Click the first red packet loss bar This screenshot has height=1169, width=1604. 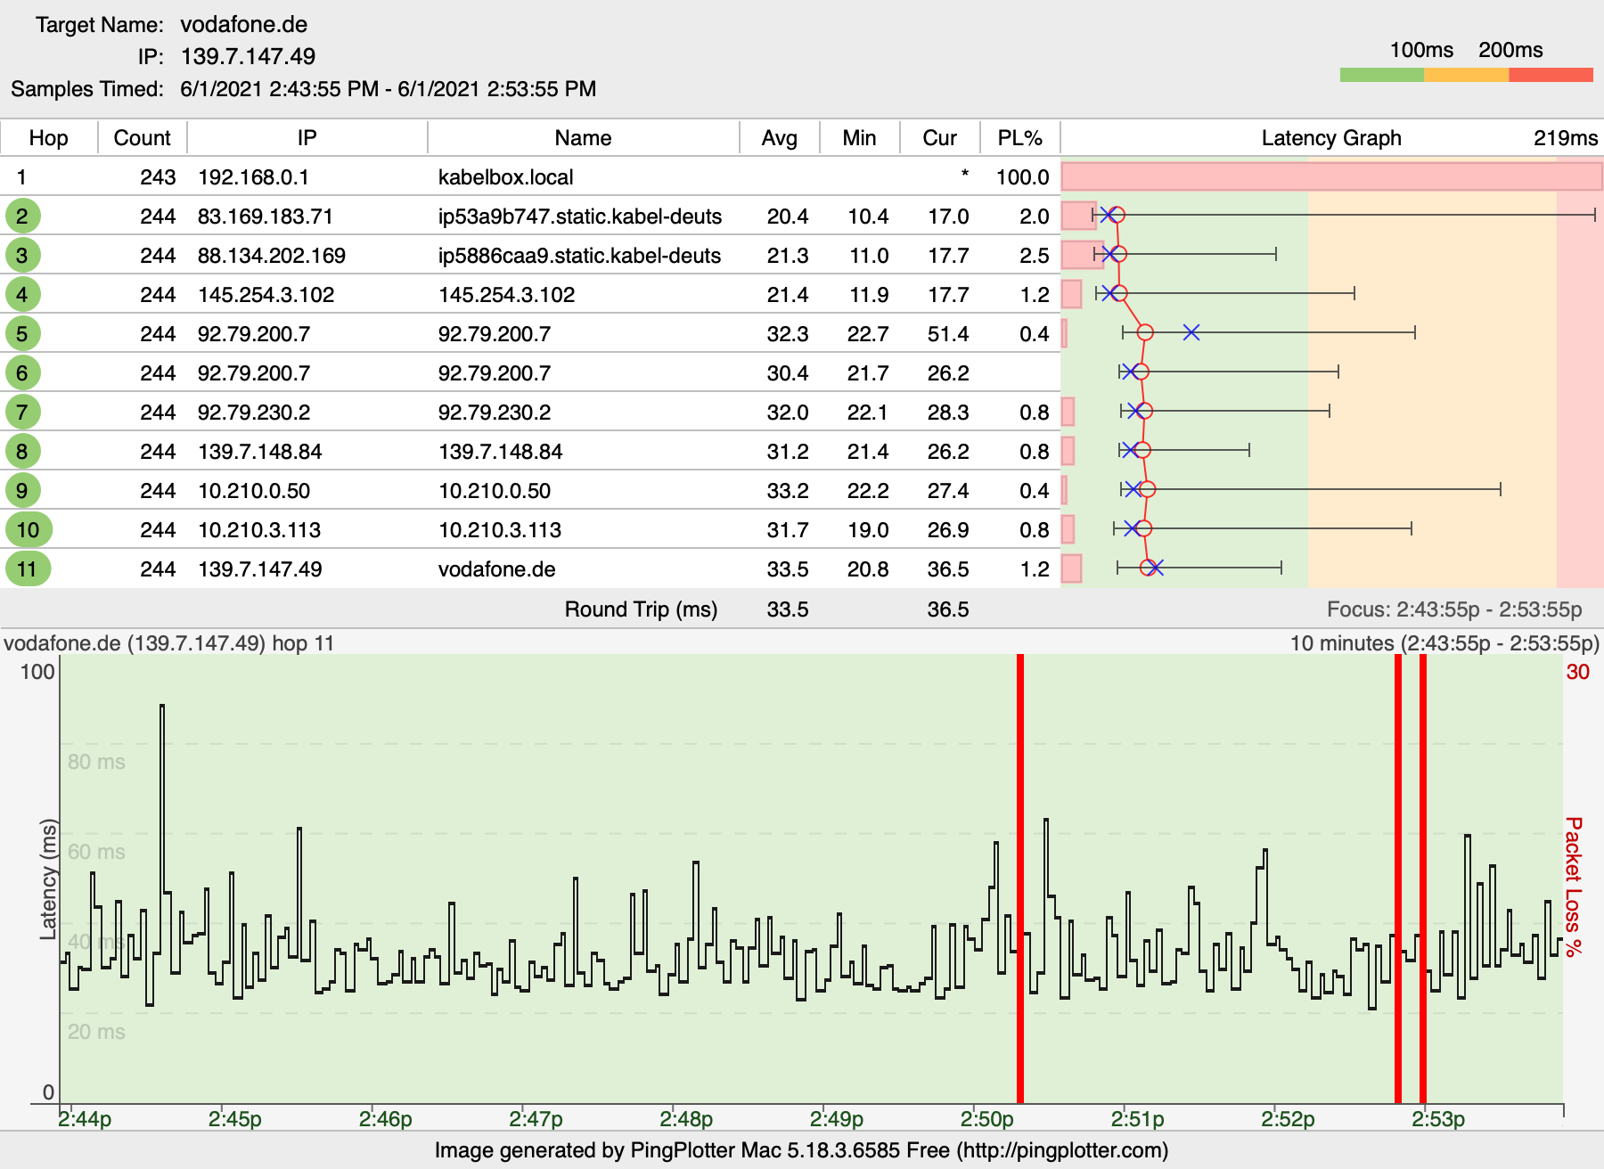1020,878
